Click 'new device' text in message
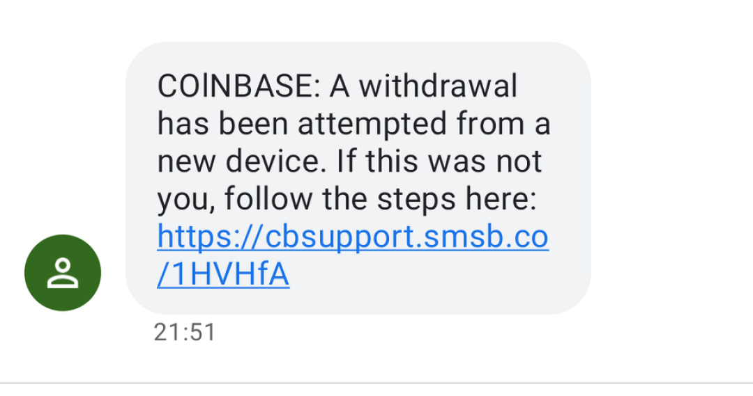753x396 pixels. 242,161
